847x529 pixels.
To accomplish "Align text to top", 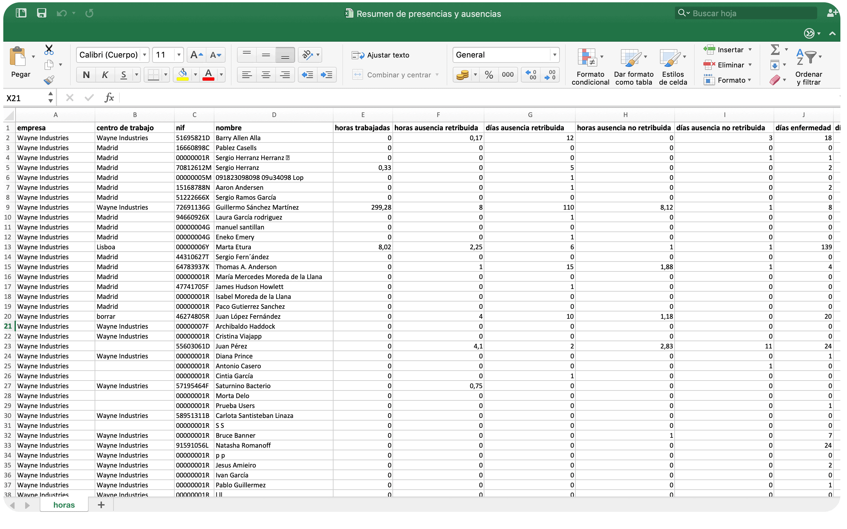I will pyautogui.click(x=247, y=55).
